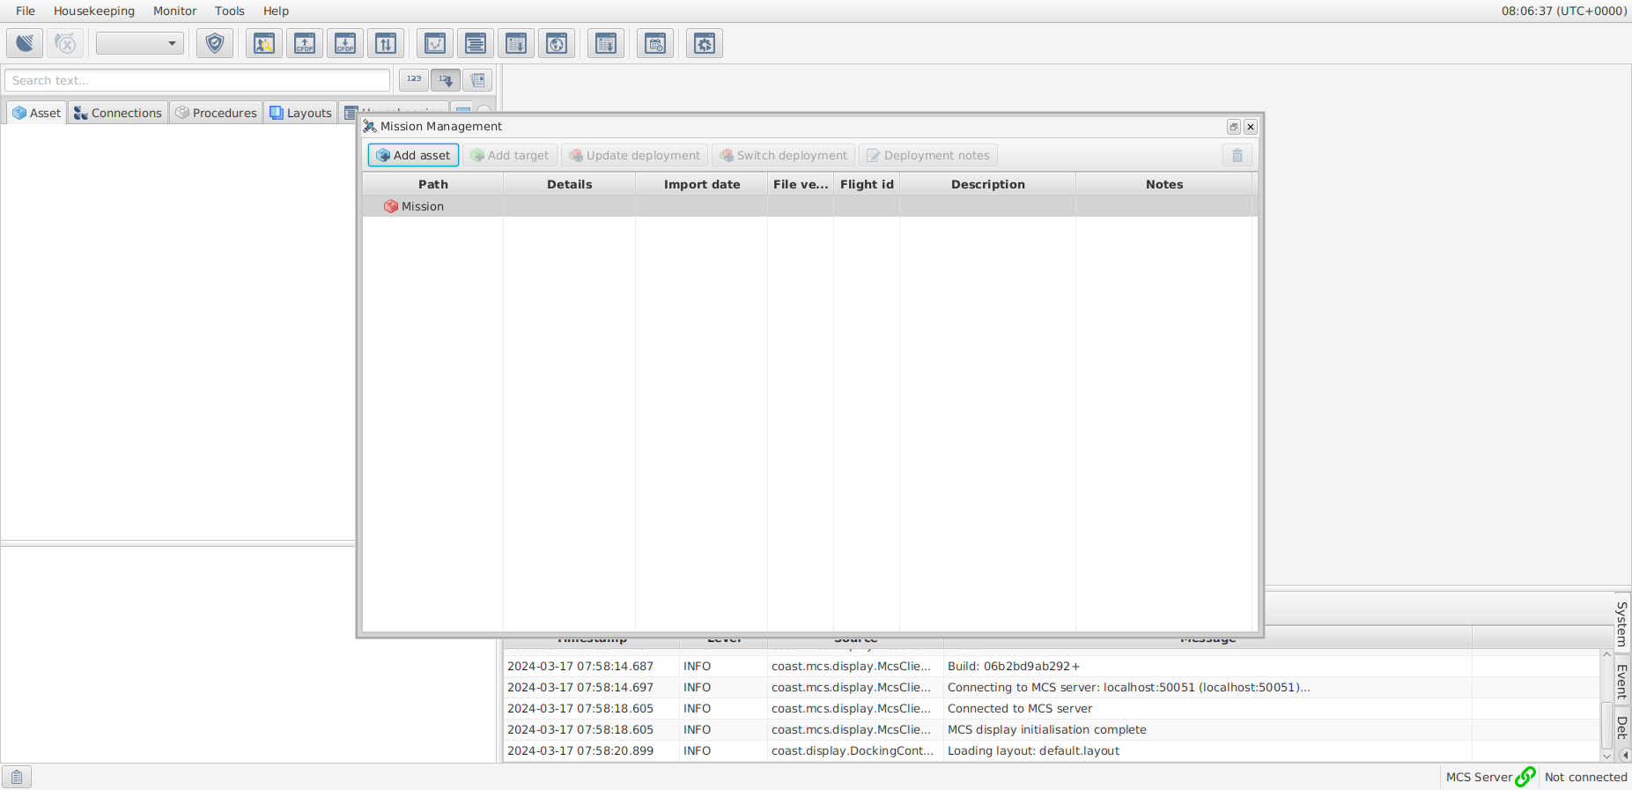Image resolution: width=1632 pixels, height=790 pixels.
Task: Switch to the Connections tab
Action: 118,113
